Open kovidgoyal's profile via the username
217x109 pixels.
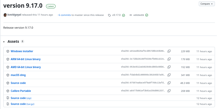(14, 15)
